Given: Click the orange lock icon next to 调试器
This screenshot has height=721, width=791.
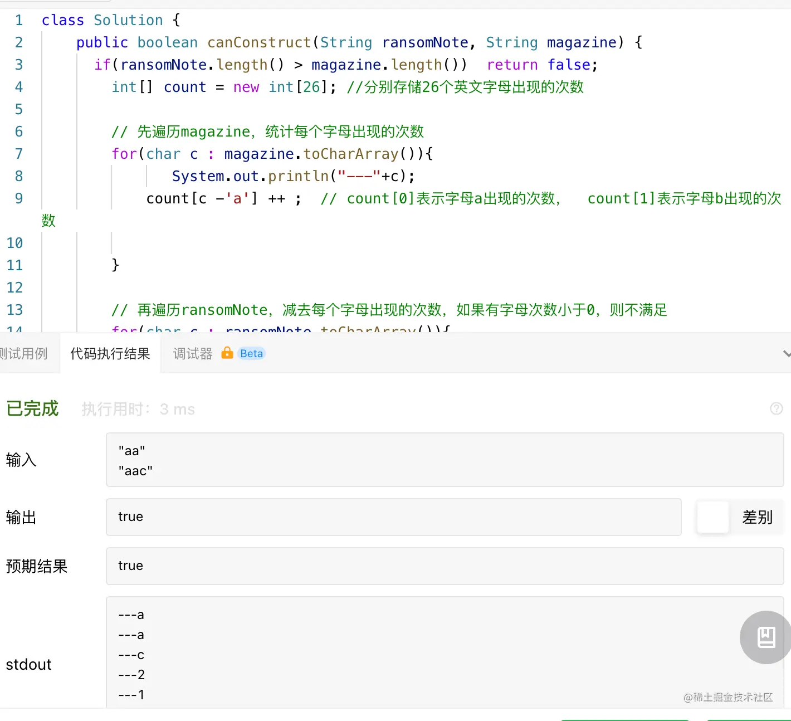Looking at the screenshot, I should [227, 353].
